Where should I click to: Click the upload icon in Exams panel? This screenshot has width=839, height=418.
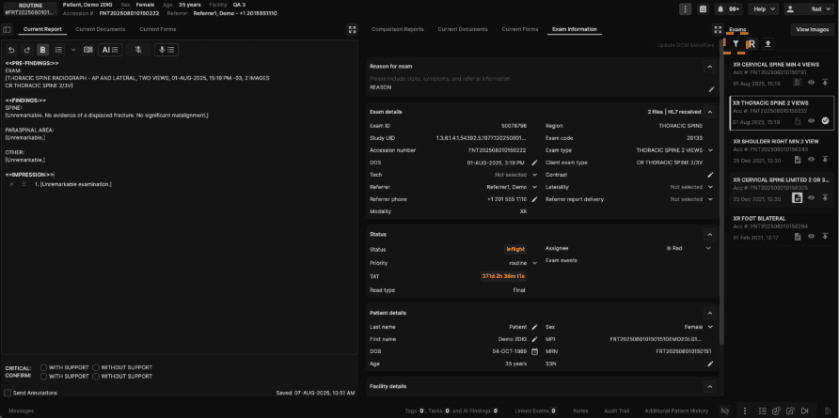[x=768, y=44]
